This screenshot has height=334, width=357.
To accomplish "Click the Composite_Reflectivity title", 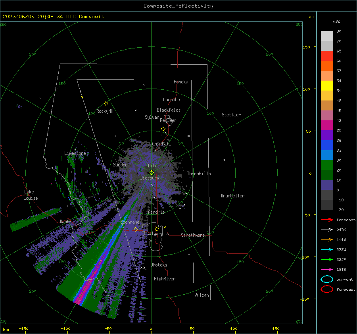I will (x=178, y=6).
